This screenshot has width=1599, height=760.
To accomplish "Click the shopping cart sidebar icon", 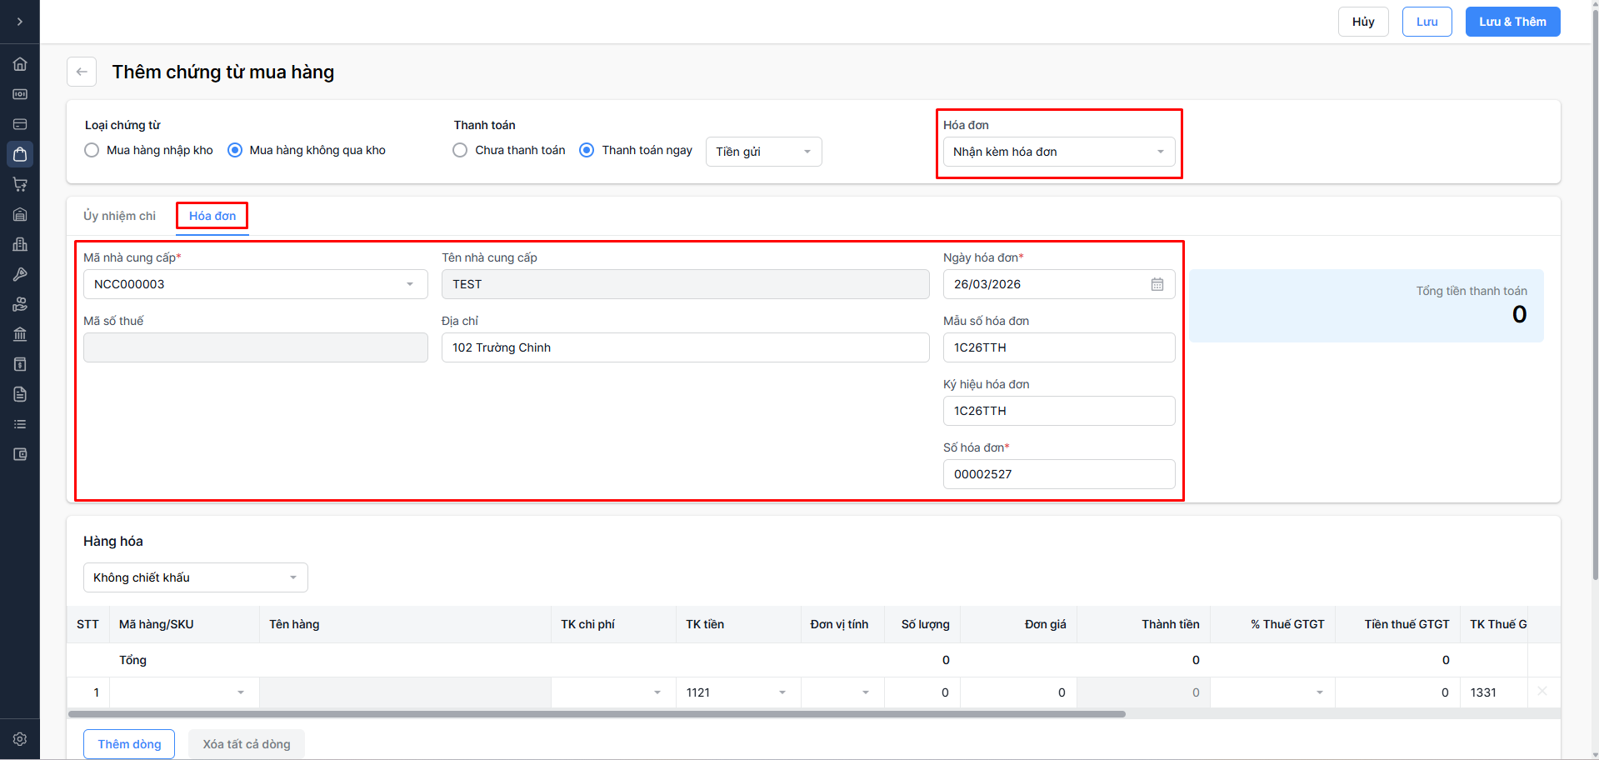I will [20, 184].
